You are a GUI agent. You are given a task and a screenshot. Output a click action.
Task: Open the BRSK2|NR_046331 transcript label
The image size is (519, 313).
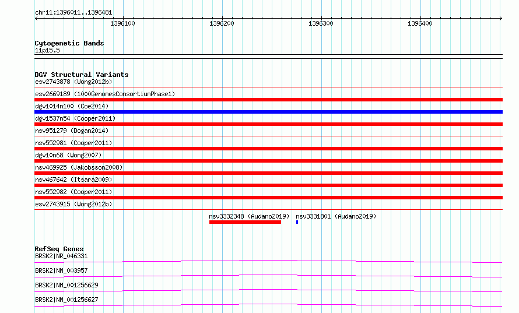(61, 256)
